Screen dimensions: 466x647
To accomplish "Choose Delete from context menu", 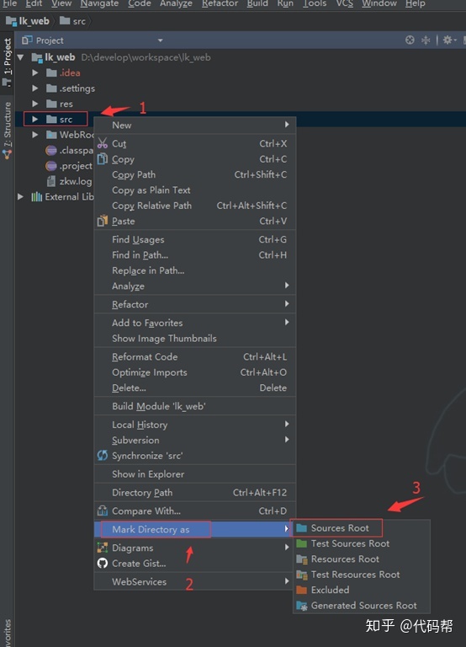I will [x=195, y=388].
